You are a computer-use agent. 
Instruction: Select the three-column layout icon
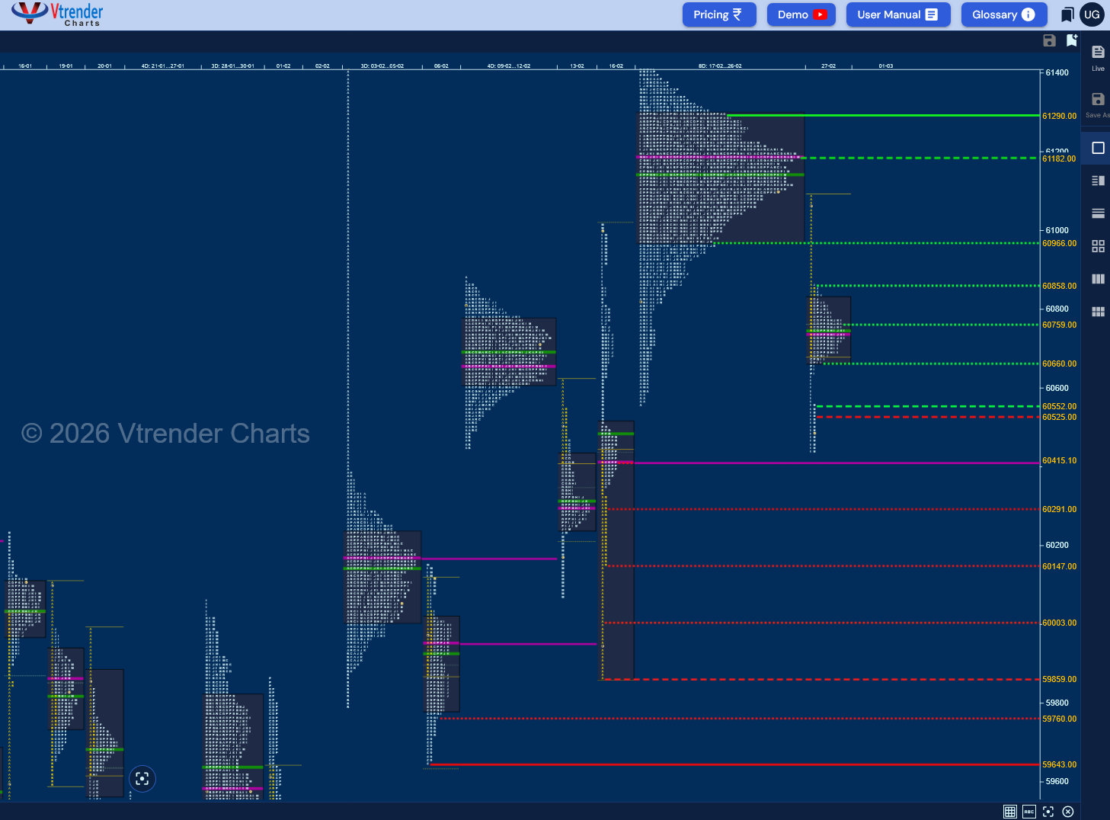(1097, 279)
